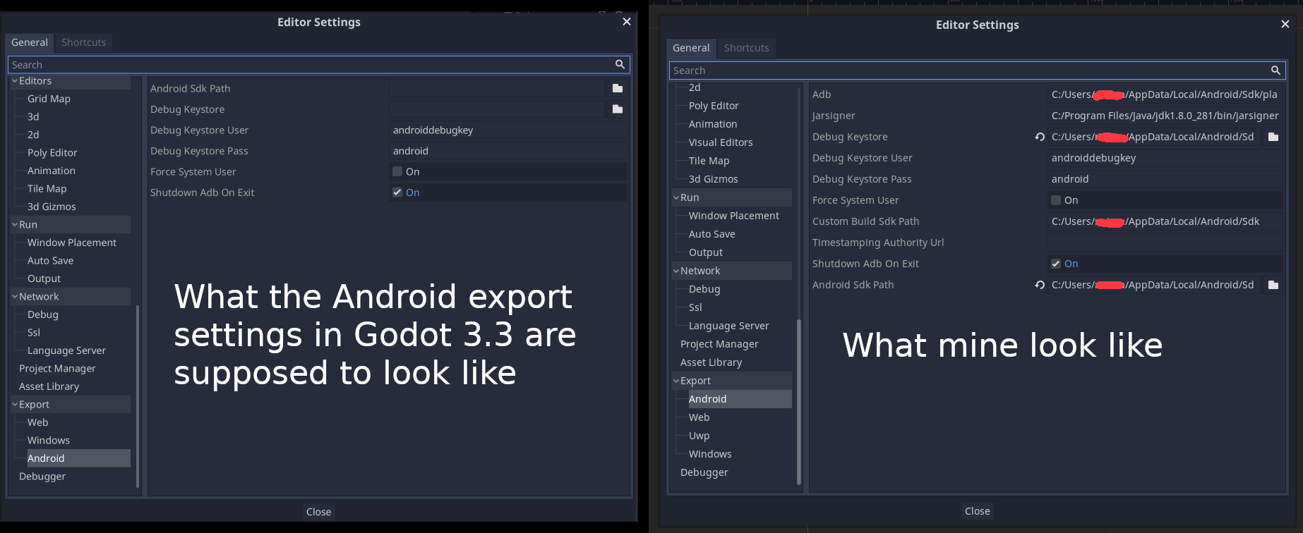Click Debug Keystore User field, right window
This screenshot has width=1303, height=533.
pos(1165,158)
